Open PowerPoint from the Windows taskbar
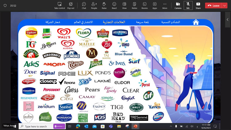The width and height of the screenshot is (231, 130). pyautogui.click(x=135, y=126)
